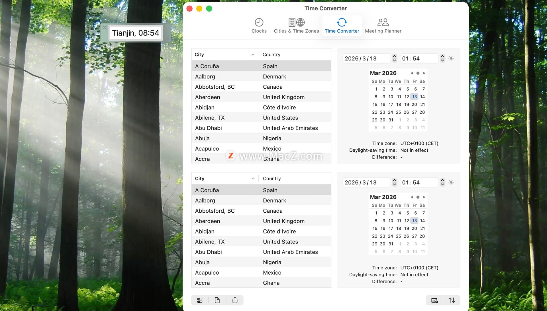Select Abu Dhabi in the upper city list
The height and width of the screenshot is (311, 547).
(208, 128)
